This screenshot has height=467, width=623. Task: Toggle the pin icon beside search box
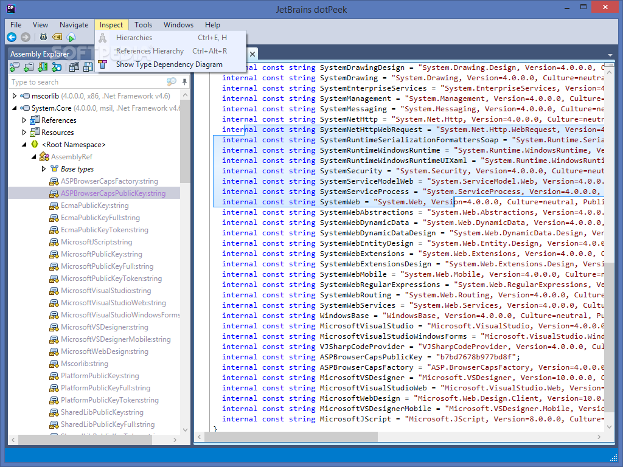click(184, 82)
